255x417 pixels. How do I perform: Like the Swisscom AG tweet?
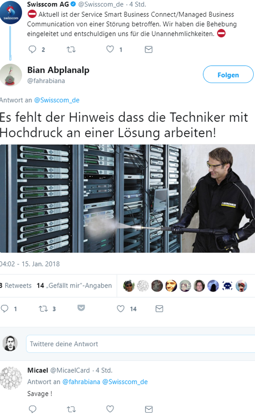point(110,49)
